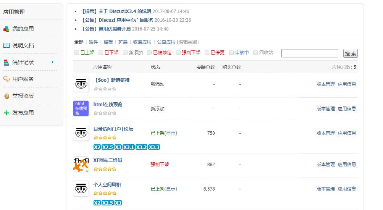Open 通用优惠券开启 announcement
Image resolution: width=383 pixels, height=210 pixels.
pos(106,29)
